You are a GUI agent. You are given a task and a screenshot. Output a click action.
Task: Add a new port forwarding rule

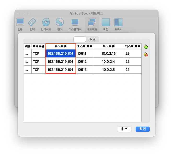coord(146,47)
